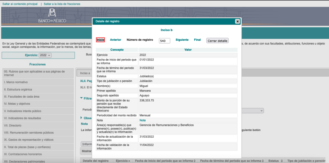Select the Mensual periodicity value
This screenshot has height=163, width=329.
coord(145,115)
